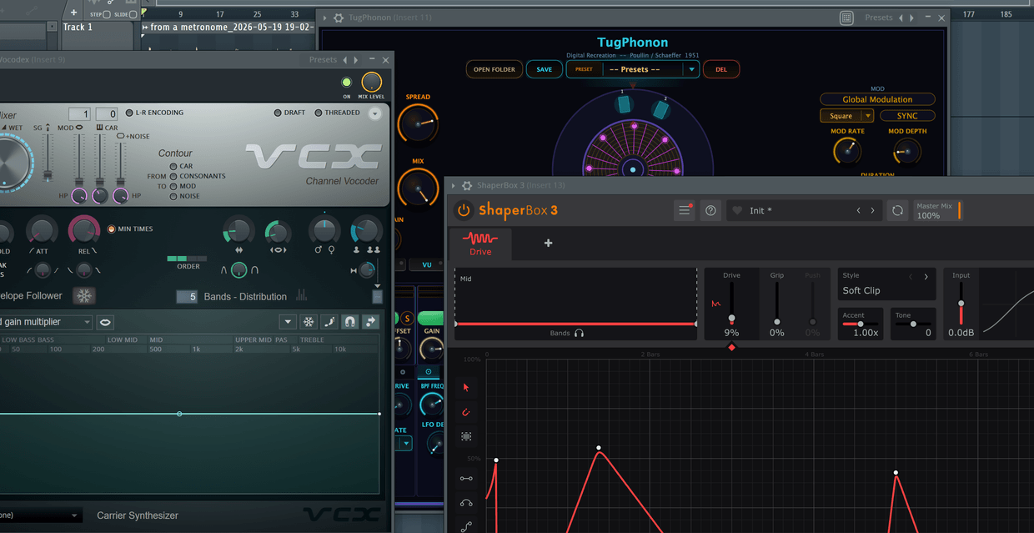Open the ShaperBox 3 hamburger menu
Image resolution: width=1034 pixels, height=533 pixels.
[685, 210]
